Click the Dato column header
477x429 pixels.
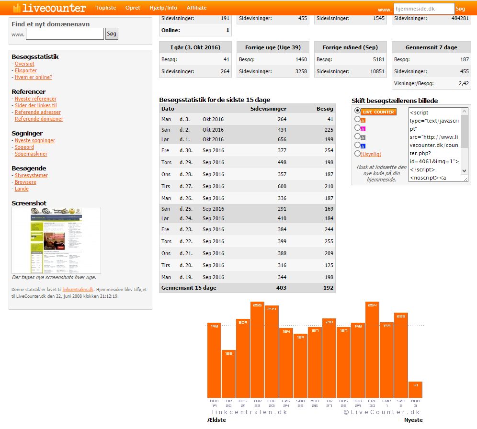(168, 109)
